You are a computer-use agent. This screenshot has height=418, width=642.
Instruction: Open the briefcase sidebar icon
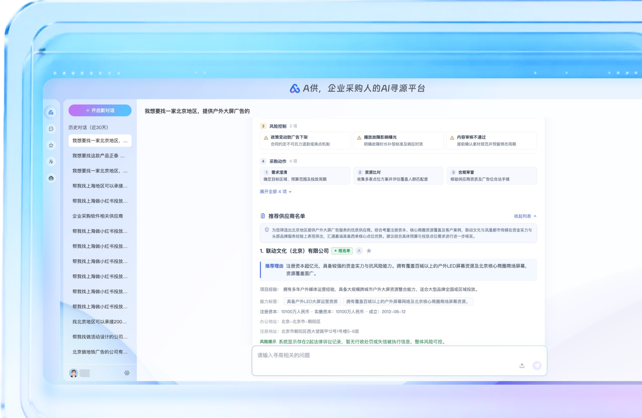click(x=51, y=178)
